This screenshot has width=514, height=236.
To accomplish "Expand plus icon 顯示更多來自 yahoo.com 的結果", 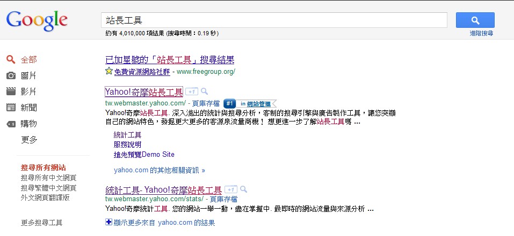I will coord(109,222).
